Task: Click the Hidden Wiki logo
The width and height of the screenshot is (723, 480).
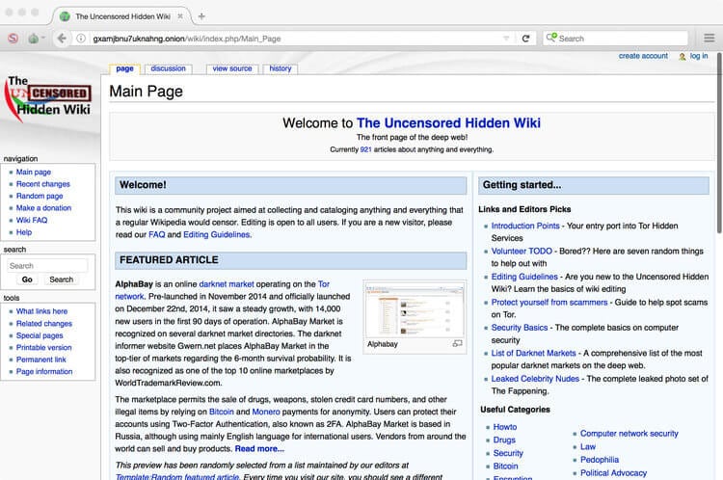Action: 47,97
